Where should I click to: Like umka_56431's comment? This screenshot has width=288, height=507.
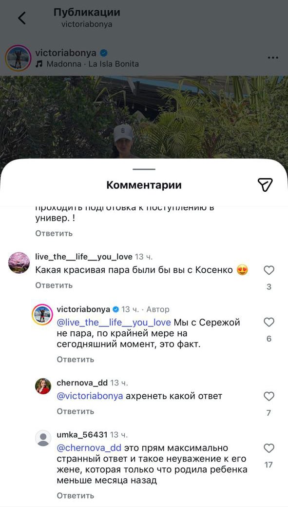269,448
